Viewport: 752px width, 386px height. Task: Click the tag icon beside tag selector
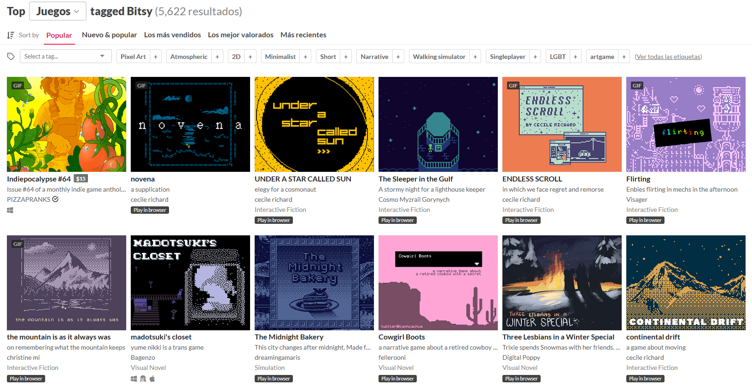(11, 57)
